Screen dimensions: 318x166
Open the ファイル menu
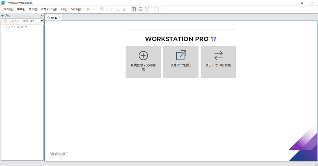coord(8,9)
